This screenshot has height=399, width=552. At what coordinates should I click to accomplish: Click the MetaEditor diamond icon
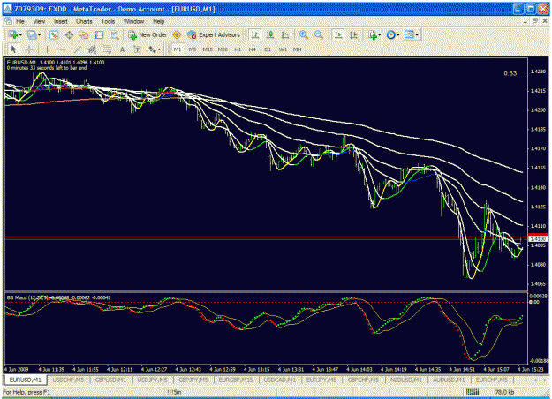177,34
